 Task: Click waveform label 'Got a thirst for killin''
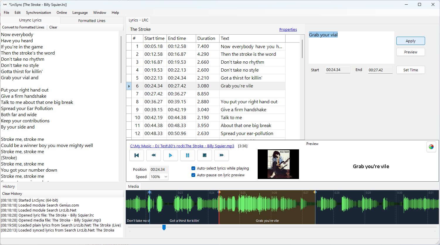[x=184, y=221]
